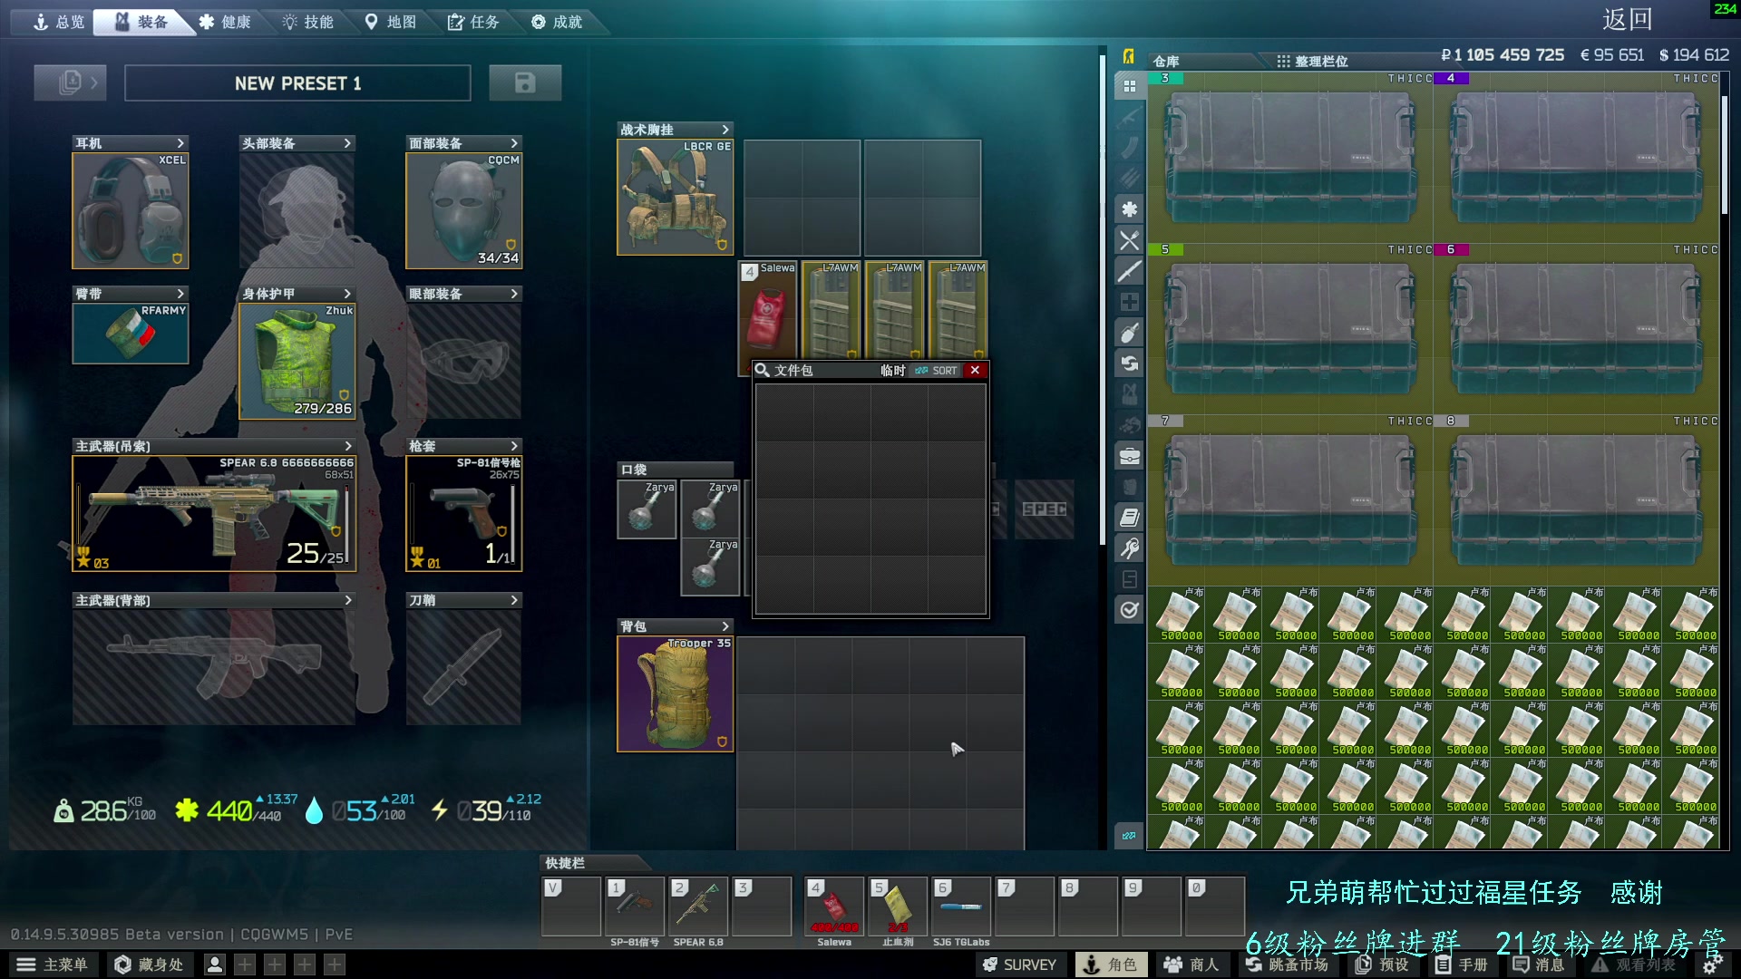This screenshot has width=1741, height=979.
Task: Open the 手册 handbook
Action: pos(1462,964)
